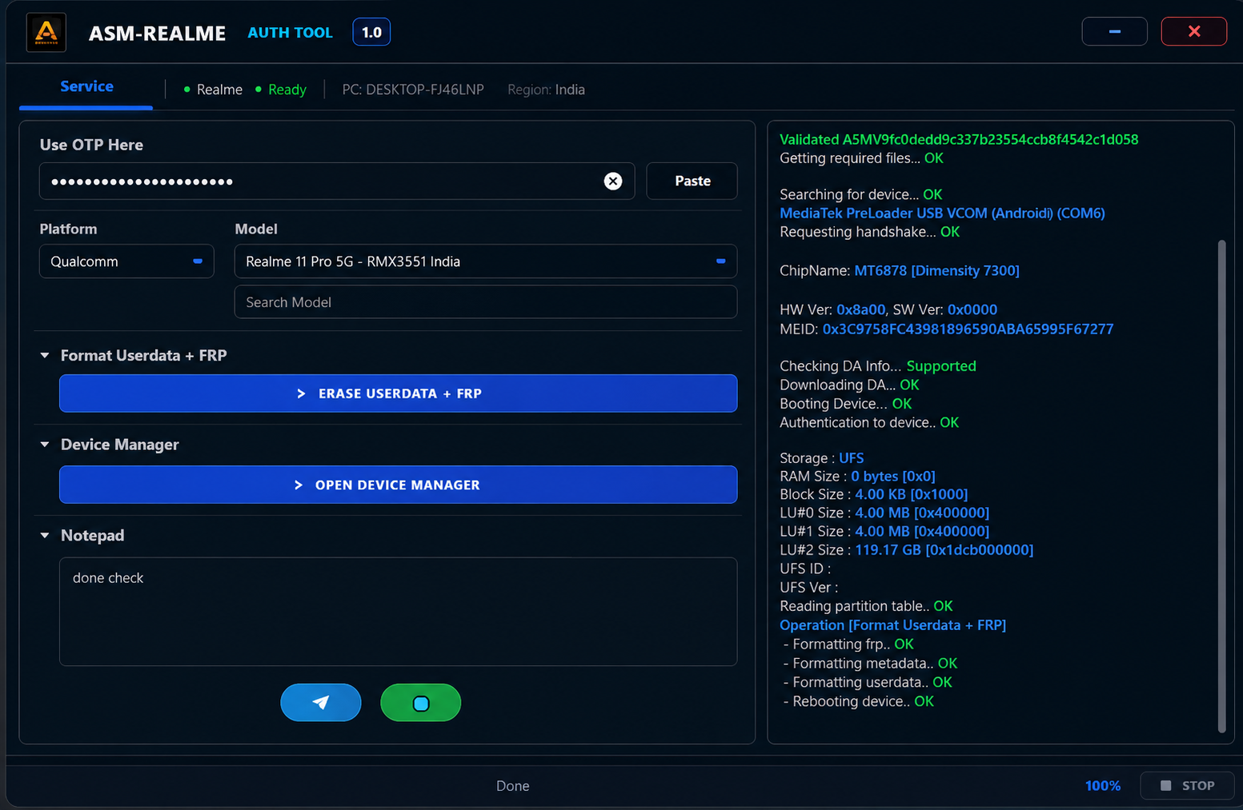The height and width of the screenshot is (810, 1243).
Task: Click the green stop-square round button
Action: pyautogui.click(x=421, y=702)
